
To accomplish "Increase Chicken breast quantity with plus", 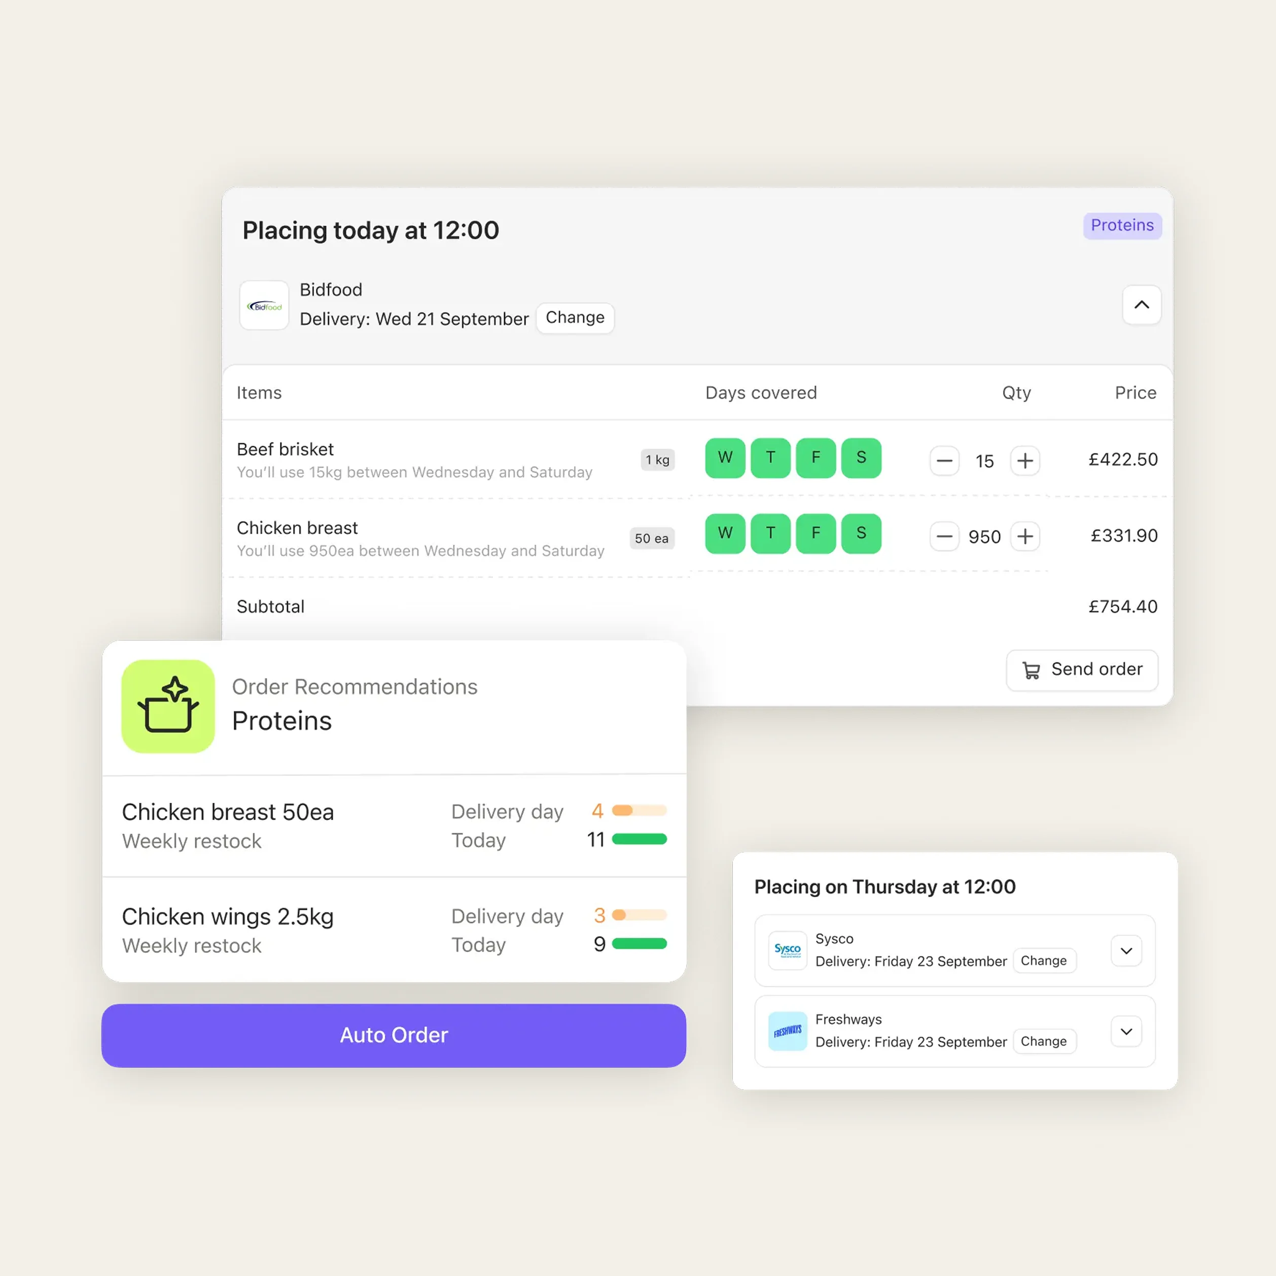I will 1025,536.
